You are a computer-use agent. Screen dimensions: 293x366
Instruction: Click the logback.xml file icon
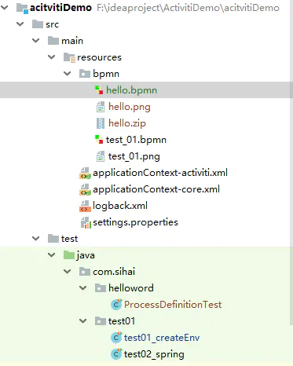85,206
